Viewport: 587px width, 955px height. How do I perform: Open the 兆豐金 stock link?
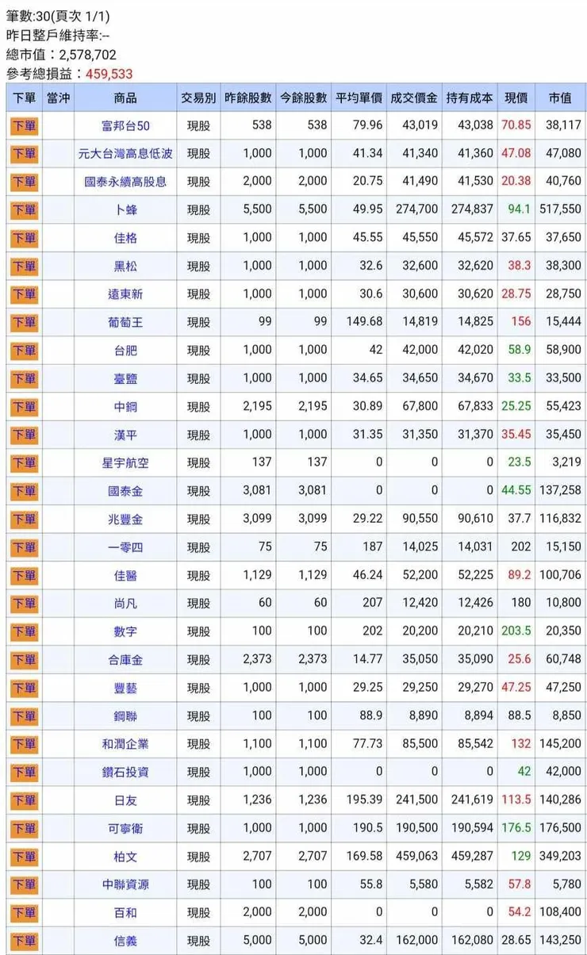click(x=125, y=520)
